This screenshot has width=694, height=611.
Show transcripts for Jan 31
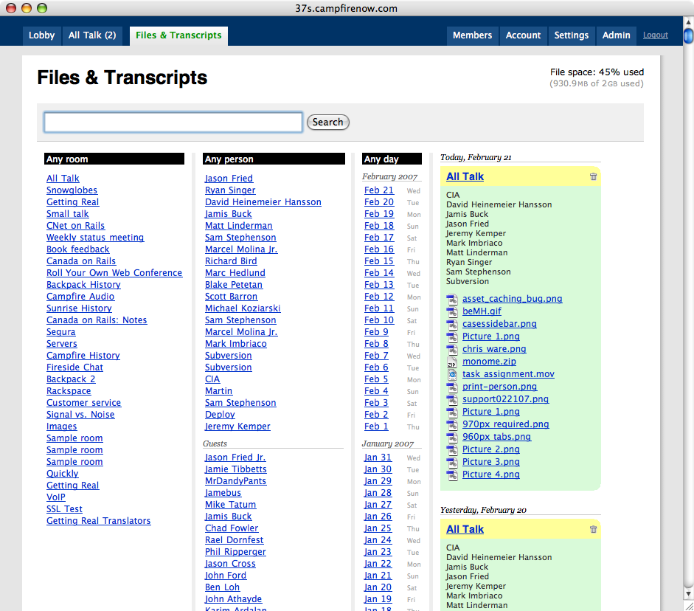(378, 458)
